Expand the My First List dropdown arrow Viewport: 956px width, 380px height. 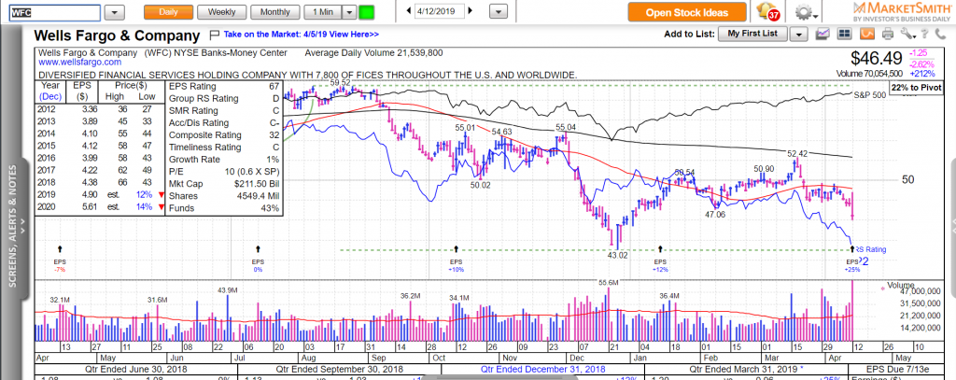click(798, 35)
